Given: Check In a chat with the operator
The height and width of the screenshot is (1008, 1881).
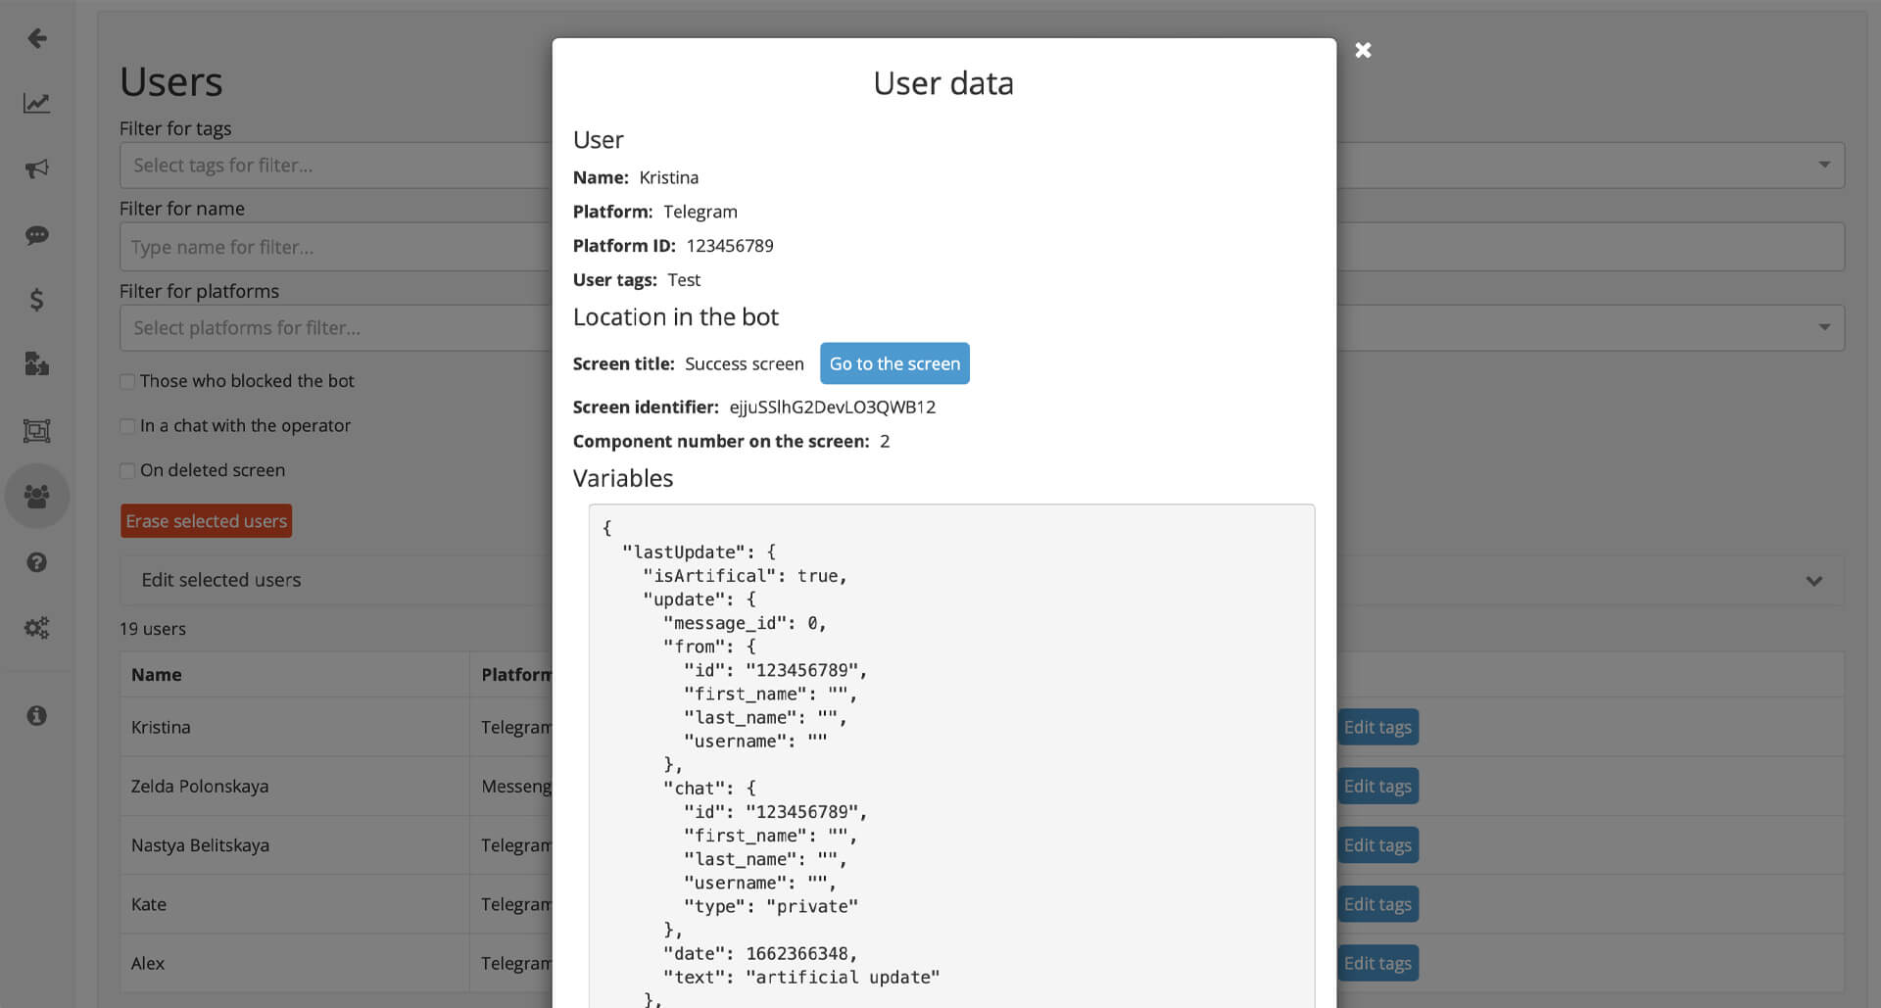Looking at the screenshot, I should click(x=127, y=426).
